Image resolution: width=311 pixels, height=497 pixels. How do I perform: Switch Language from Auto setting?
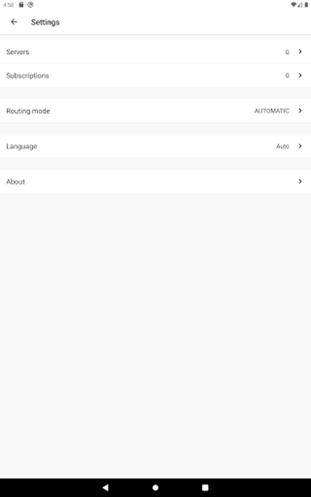[283, 146]
